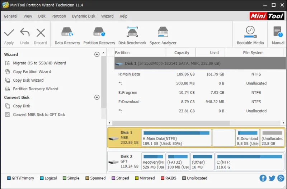This screenshot has width=287, height=189.
Task: Click Copy Partition Wizard icon
Action: 7,72
